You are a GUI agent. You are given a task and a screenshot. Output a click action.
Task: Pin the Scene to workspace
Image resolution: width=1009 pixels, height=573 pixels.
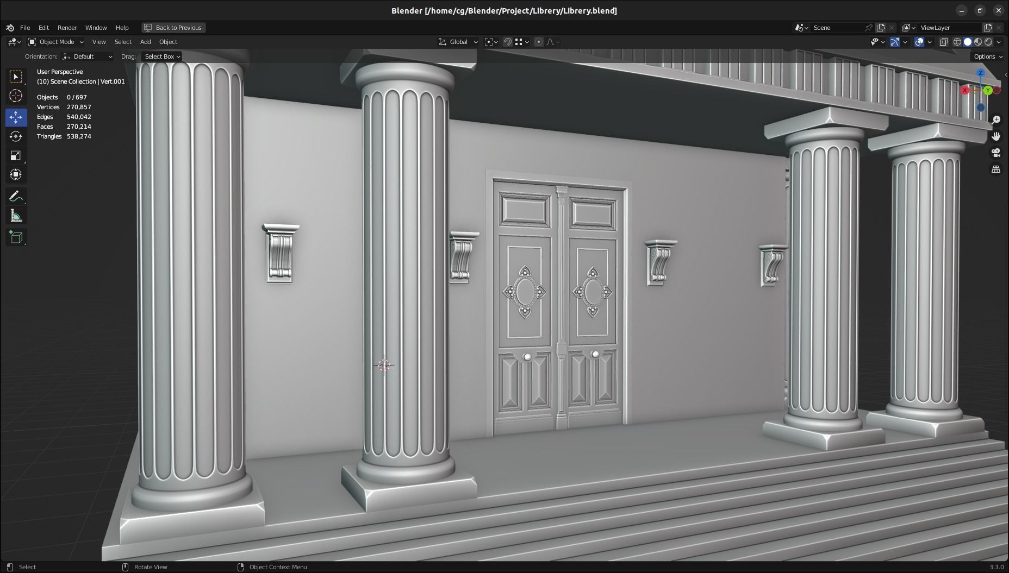pyautogui.click(x=869, y=28)
